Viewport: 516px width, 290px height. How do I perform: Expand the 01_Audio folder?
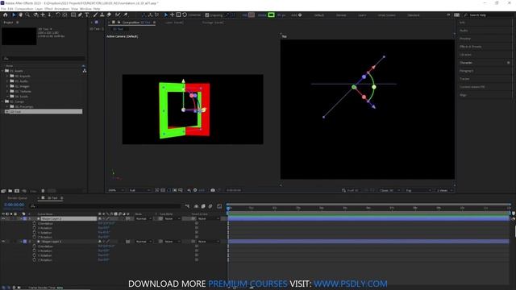[x=7, y=81]
